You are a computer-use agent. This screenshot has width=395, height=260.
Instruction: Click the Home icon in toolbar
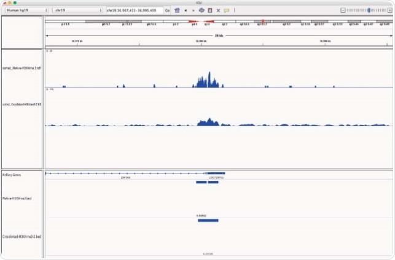pyautogui.click(x=178, y=10)
